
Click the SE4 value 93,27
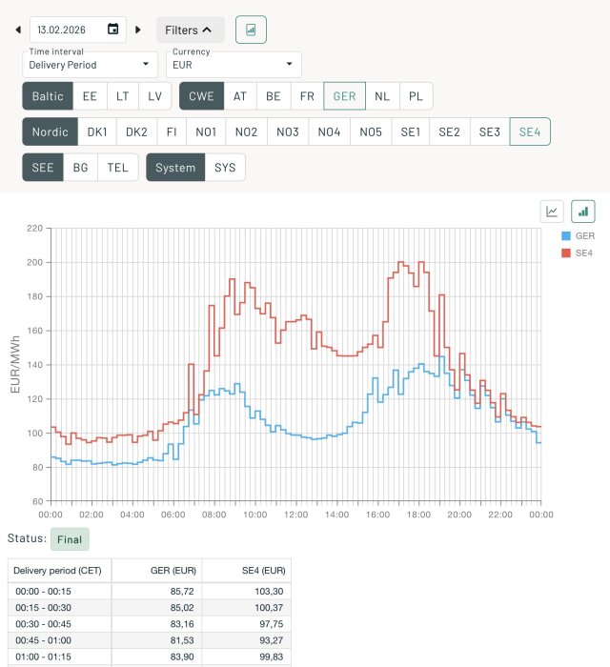point(272,640)
